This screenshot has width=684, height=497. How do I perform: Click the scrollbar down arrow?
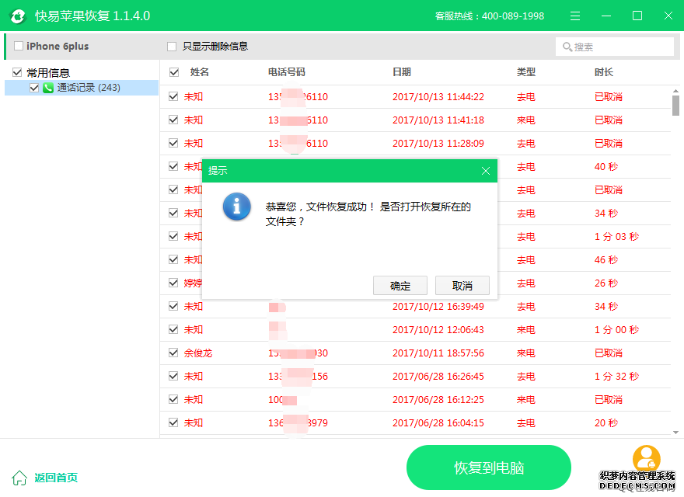pos(675,433)
